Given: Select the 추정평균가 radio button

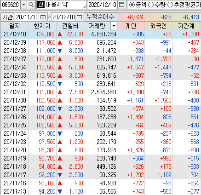Looking at the screenshot, I should pos(170,5).
